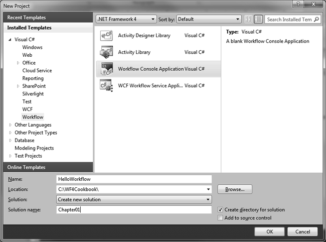Image resolution: width=326 pixels, height=242 pixels.
Task: Click the Workflow Console Application template icon
Action: (x=107, y=69)
